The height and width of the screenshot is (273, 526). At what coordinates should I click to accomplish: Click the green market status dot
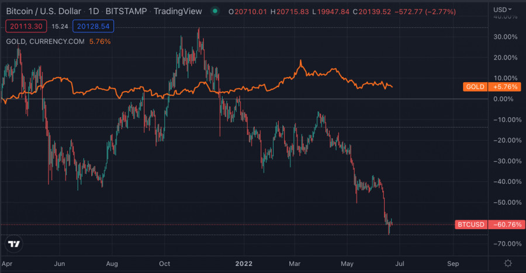[x=215, y=11]
